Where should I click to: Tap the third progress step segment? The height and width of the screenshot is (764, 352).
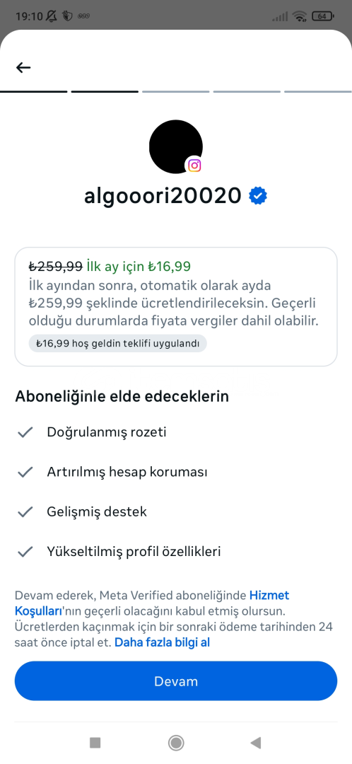(176, 91)
